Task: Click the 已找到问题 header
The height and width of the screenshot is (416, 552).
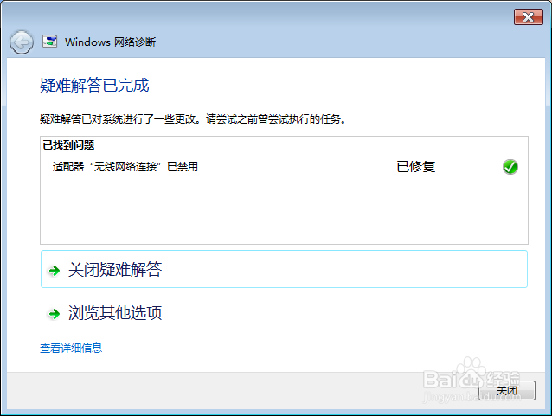Action: tap(68, 145)
